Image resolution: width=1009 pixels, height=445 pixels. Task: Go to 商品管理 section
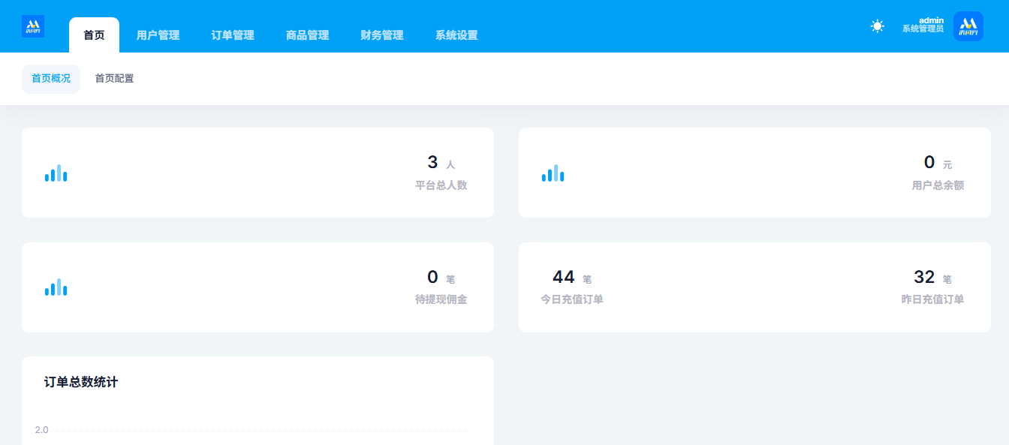(307, 35)
